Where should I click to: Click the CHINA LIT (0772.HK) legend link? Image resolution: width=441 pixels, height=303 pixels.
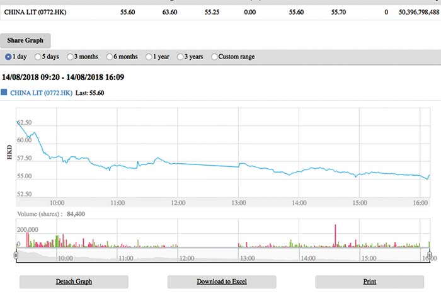pos(41,93)
